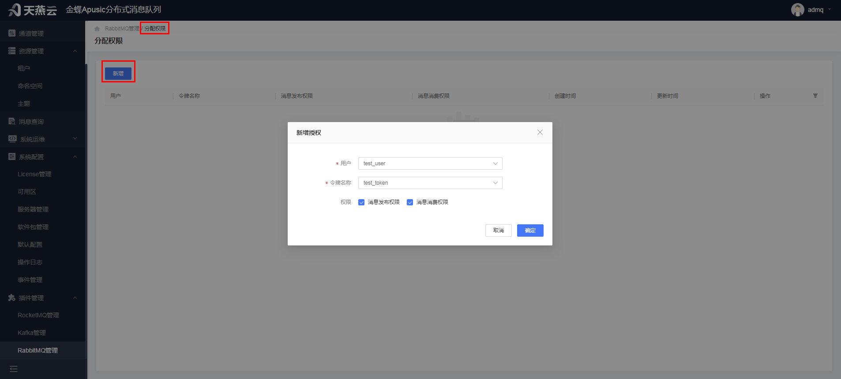The width and height of the screenshot is (841, 379).
Task: Click the 金蝶Apusic分布式消息队列 header title
Action: pos(113,10)
